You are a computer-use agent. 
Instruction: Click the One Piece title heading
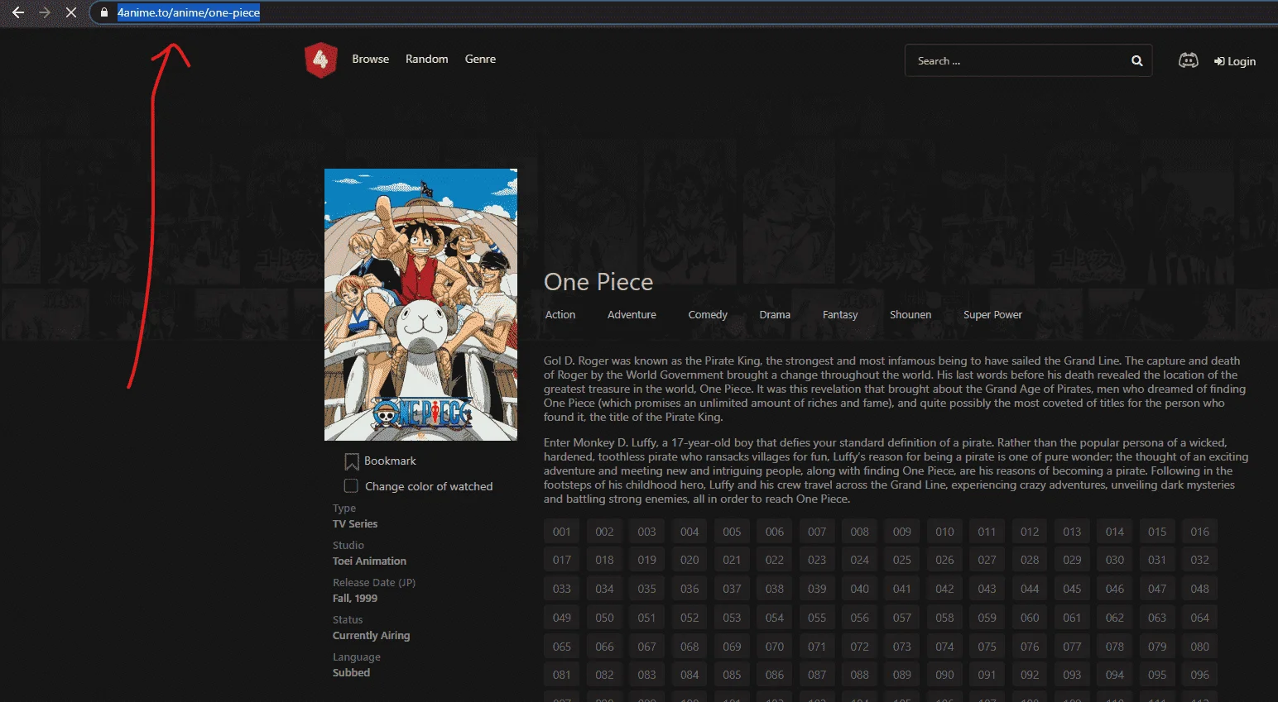pyautogui.click(x=598, y=282)
